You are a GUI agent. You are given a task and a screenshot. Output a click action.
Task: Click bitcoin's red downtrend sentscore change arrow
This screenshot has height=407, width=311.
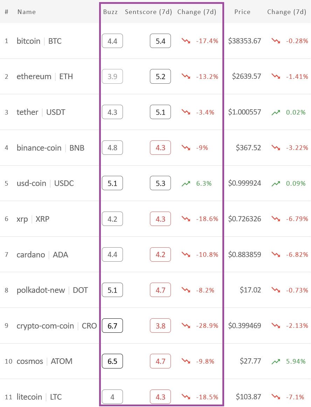coord(186,41)
